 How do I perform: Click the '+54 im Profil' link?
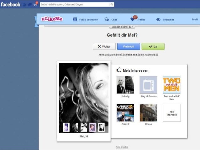pos(172,113)
